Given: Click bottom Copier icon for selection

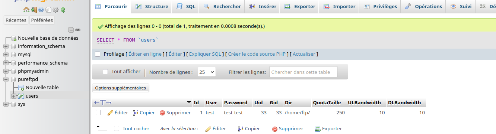Looking at the screenshot, I should tap(241, 129).
